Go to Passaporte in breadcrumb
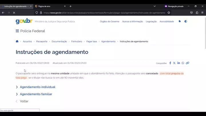 pos(42,42)
